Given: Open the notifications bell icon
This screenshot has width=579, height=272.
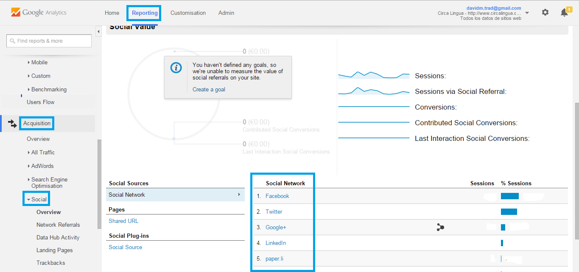Looking at the screenshot, I should [x=564, y=13].
